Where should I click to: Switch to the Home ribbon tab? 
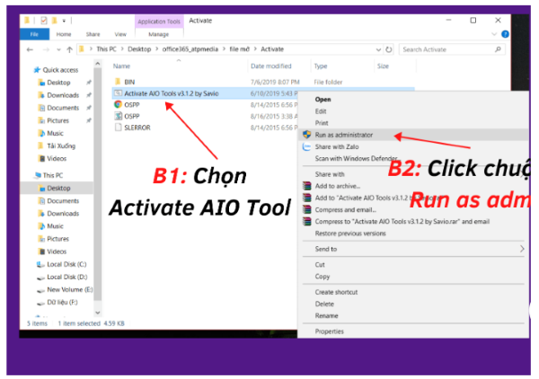tap(64, 34)
